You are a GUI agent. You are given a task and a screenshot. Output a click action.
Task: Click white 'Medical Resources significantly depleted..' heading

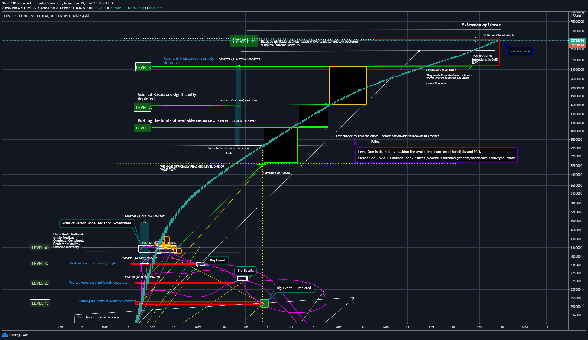(167, 97)
